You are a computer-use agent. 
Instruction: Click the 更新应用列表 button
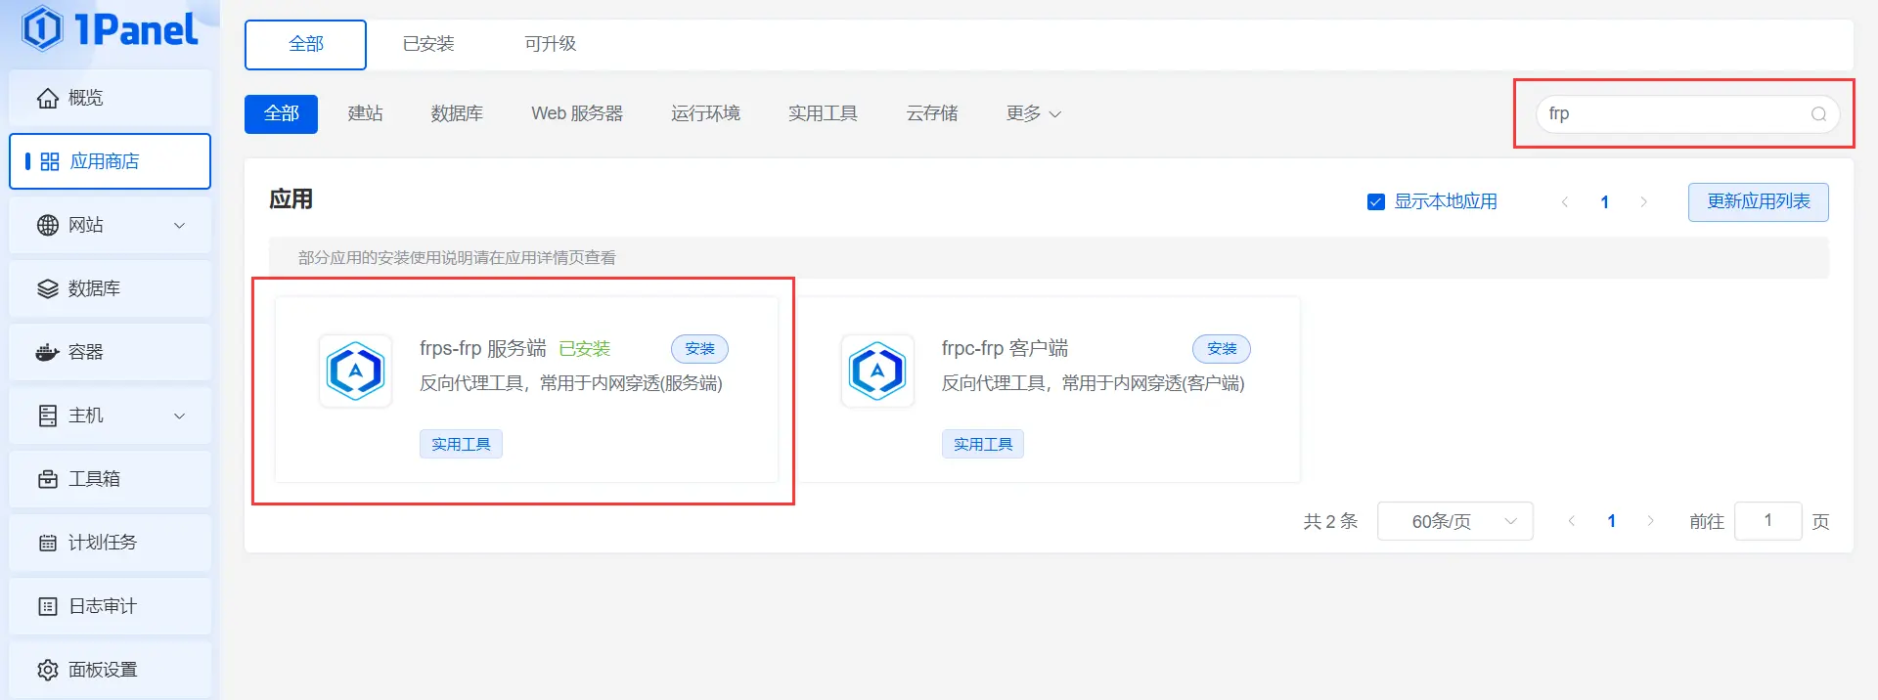click(1758, 201)
